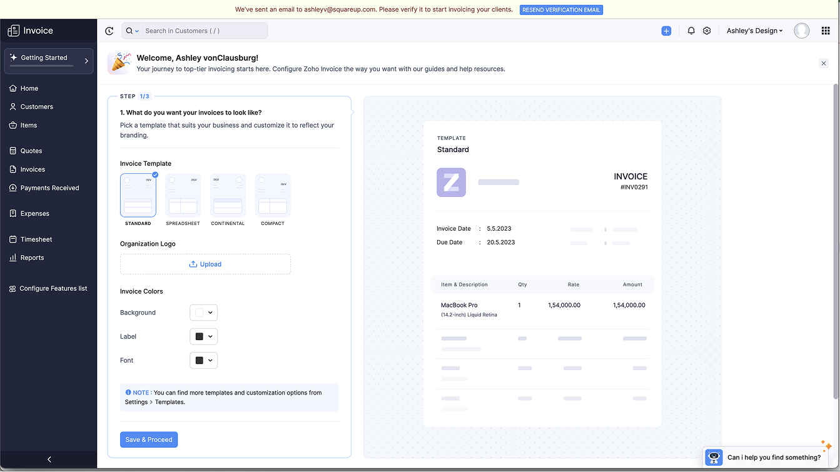This screenshot has width=840, height=472.
Task: Open the Reports section
Action: 31,258
